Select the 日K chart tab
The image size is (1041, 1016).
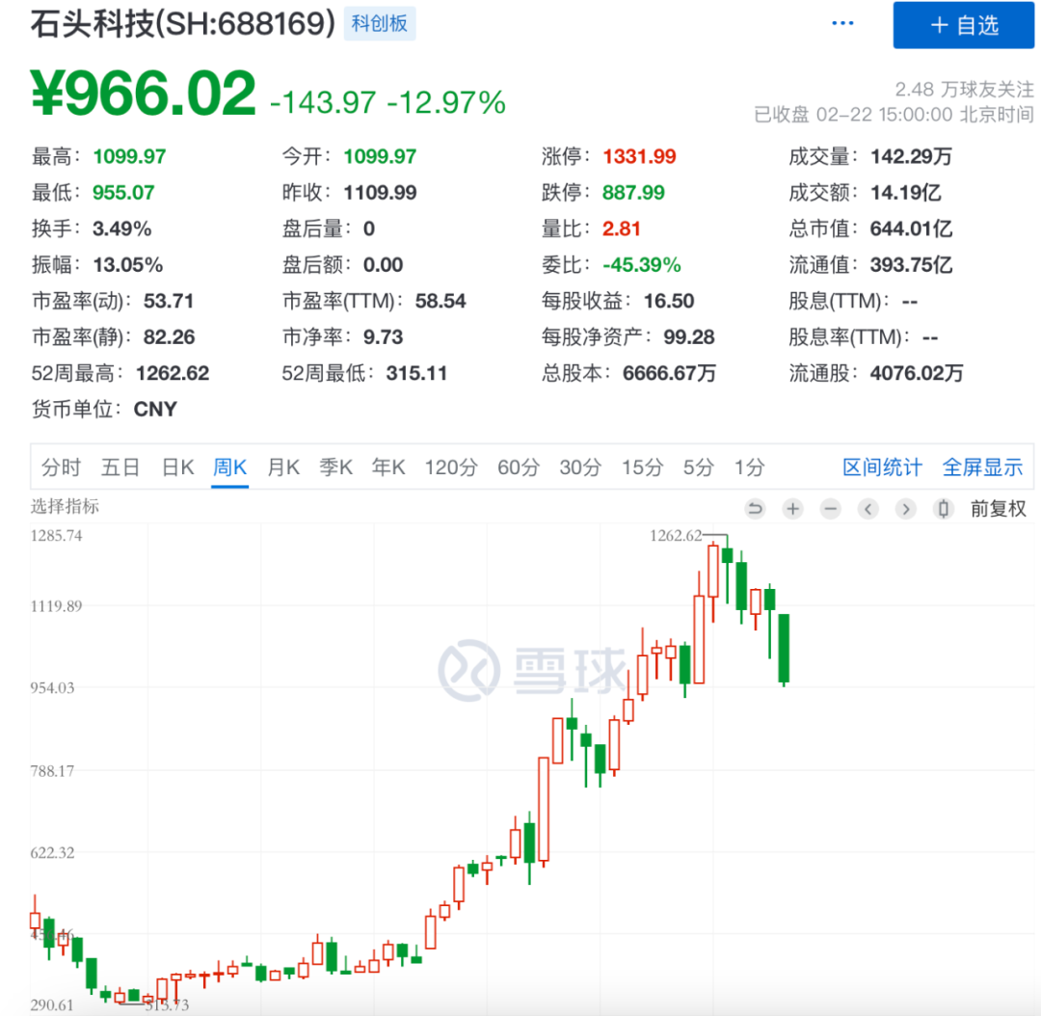tap(178, 468)
